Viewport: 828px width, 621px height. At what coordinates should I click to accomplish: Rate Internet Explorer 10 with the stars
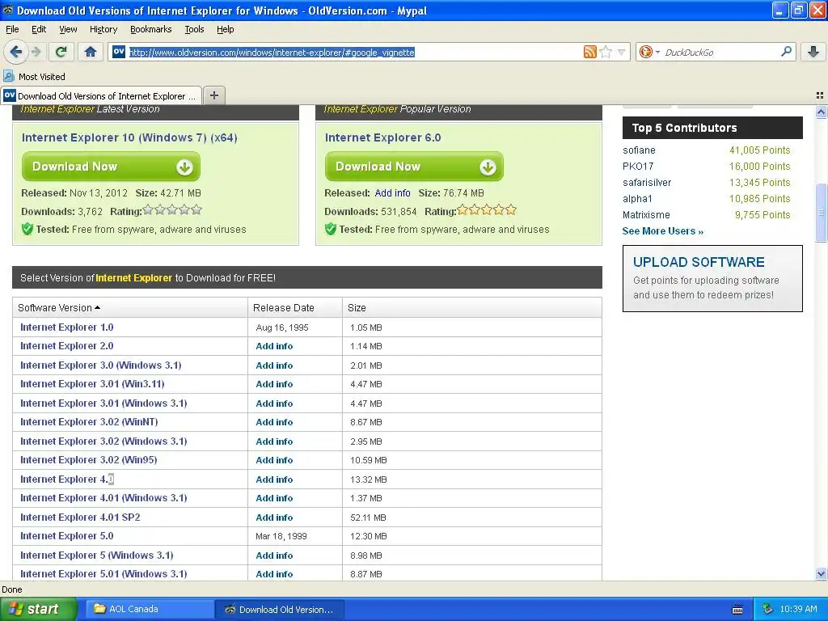point(172,210)
